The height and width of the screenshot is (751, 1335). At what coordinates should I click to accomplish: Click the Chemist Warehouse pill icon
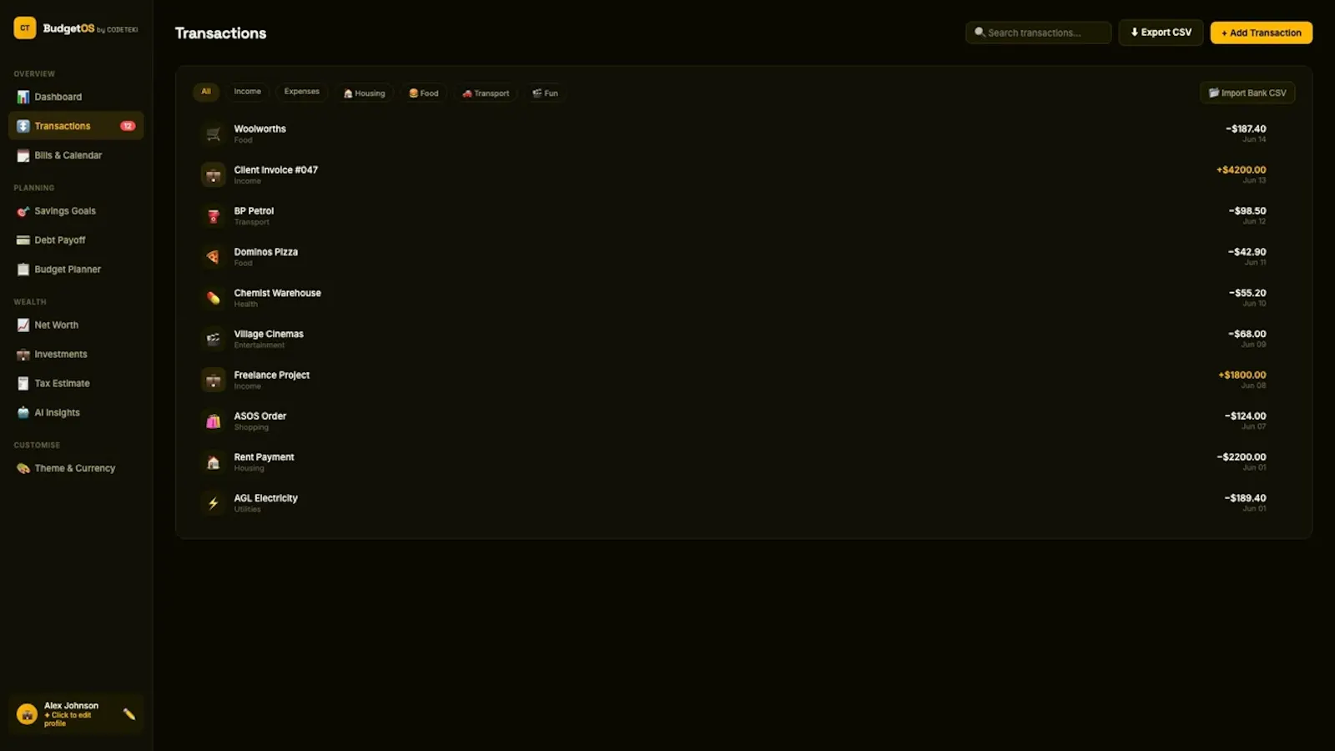point(214,298)
